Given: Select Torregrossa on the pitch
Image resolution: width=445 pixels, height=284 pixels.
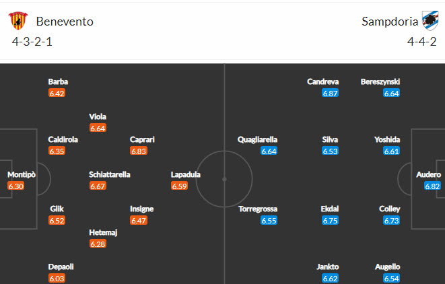Looking at the screenshot, I should click(x=258, y=209).
